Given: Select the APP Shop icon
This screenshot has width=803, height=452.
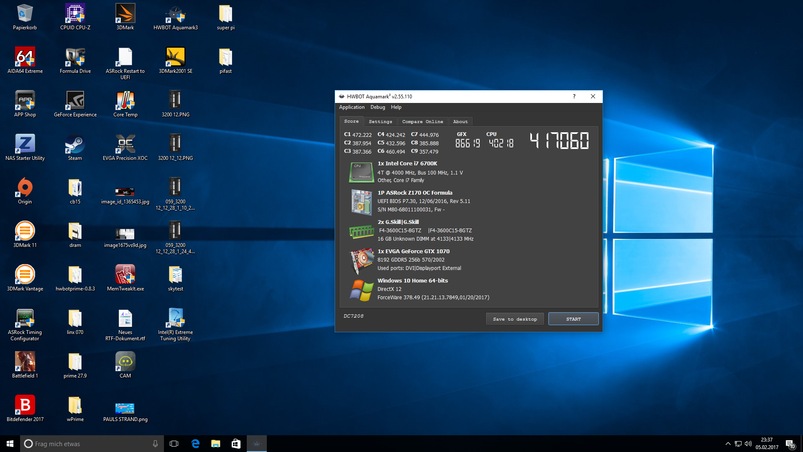Looking at the screenshot, I should pos(25,104).
